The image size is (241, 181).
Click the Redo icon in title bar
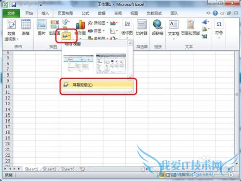pyautogui.click(x=30, y=5)
